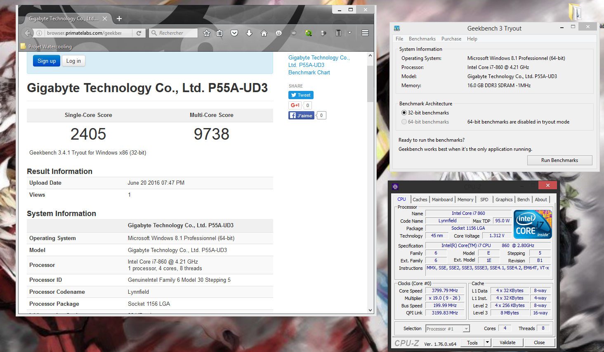Bookmark this page with the star icon
604x352 pixels.
click(207, 33)
